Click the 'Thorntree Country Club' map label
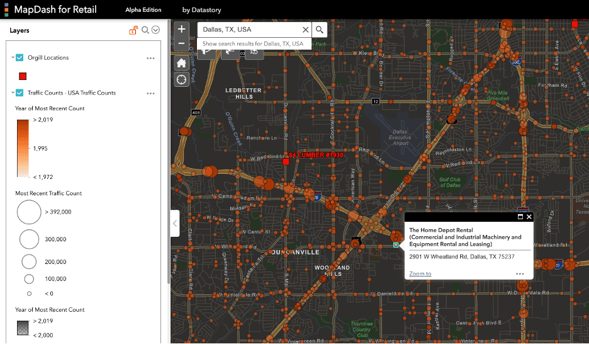The image size is (589, 344). [x=362, y=330]
